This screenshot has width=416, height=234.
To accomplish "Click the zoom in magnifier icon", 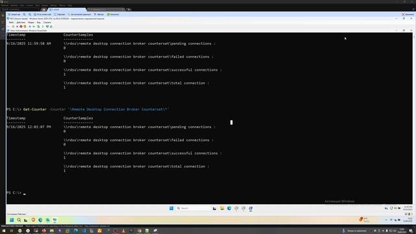I will [25, 14].
